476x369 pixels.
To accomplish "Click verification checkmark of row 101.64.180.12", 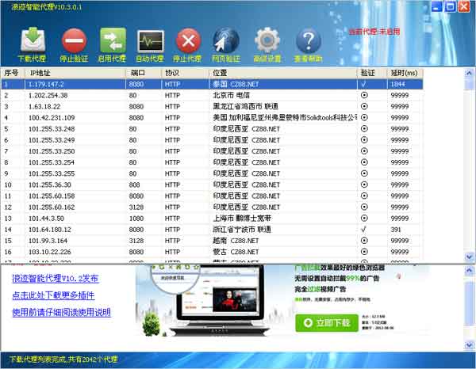I will point(364,229).
